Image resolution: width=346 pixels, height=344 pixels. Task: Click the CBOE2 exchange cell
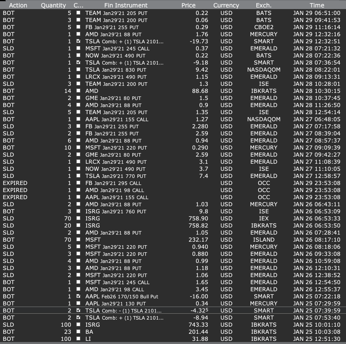pyautogui.click(x=264, y=27)
